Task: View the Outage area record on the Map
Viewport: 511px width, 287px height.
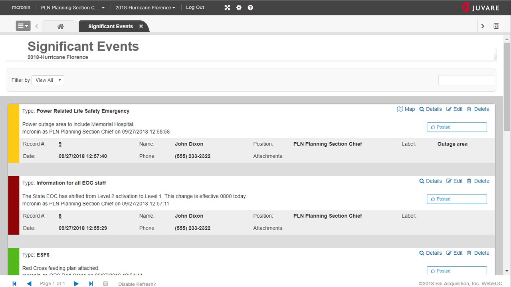Action: [406, 109]
